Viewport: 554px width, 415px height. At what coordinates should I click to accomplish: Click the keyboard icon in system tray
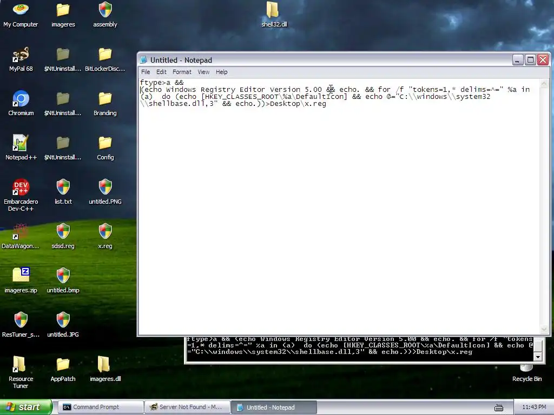[498, 407]
